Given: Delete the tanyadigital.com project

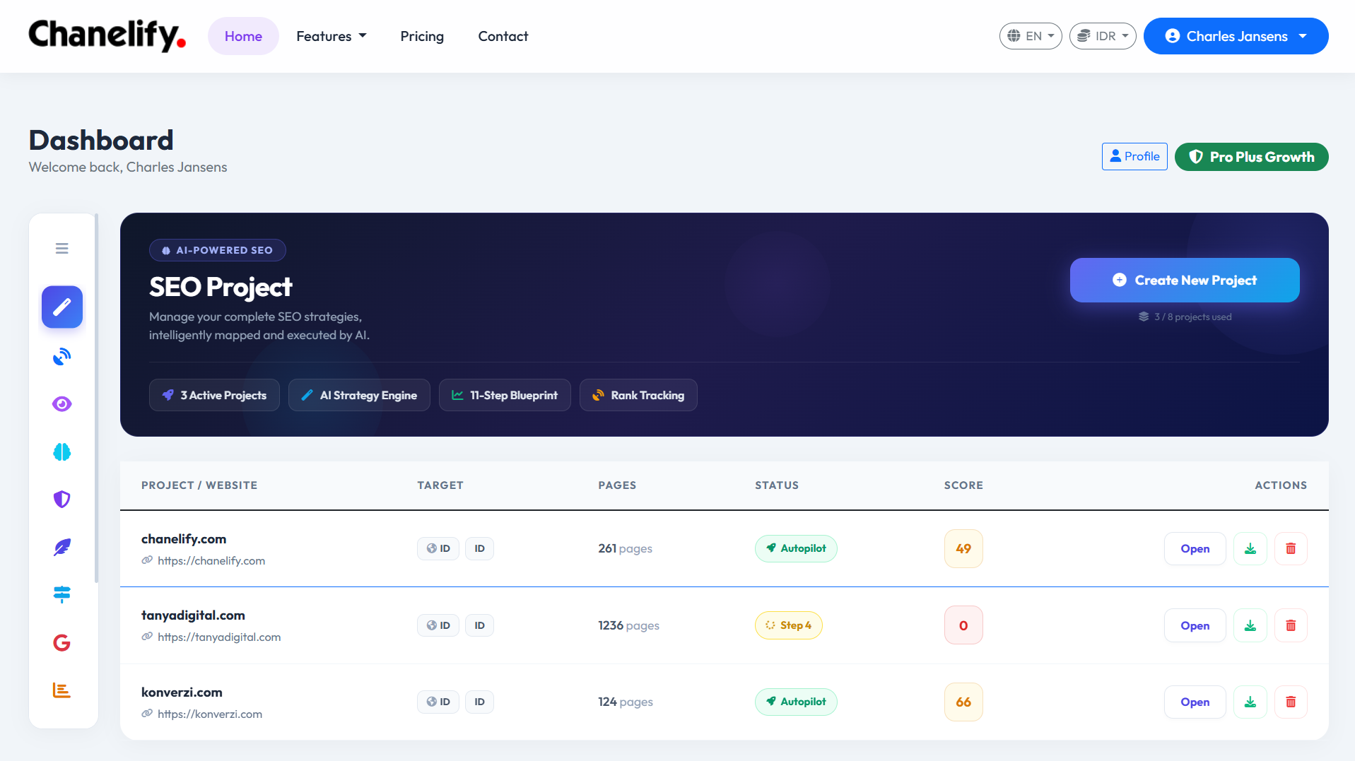Looking at the screenshot, I should coord(1291,625).
